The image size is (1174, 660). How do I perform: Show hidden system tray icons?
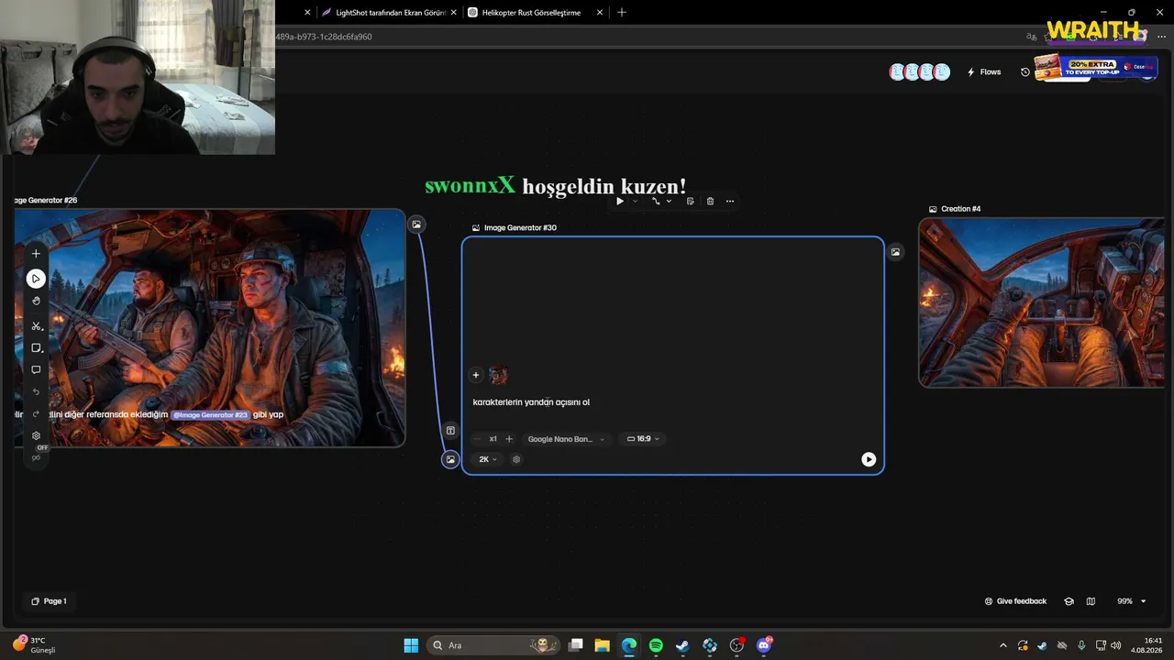(1002, 645)
